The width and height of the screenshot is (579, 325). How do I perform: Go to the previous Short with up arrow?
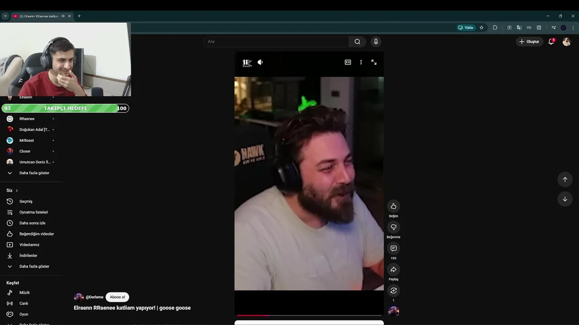tap(565, 179)
